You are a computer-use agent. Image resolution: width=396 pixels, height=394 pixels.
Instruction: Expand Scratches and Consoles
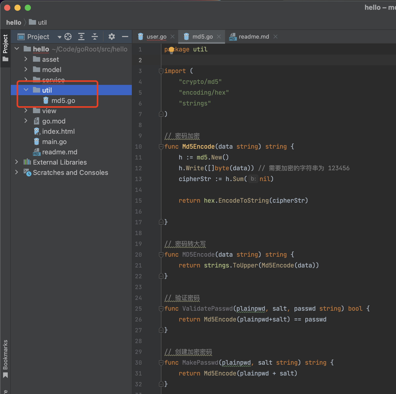tap(17, 172)
